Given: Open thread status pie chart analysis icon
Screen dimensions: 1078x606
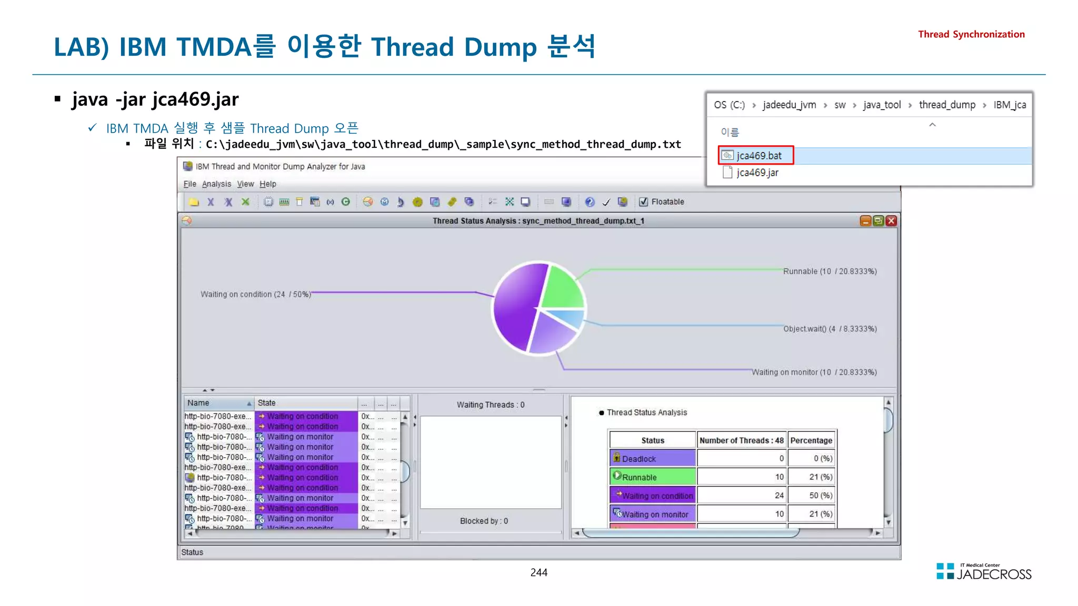Looking at the screenshot, I should 368,202.
